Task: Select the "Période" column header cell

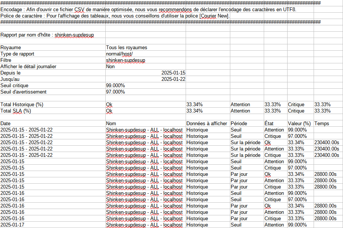Action: [x=239, y=123]
